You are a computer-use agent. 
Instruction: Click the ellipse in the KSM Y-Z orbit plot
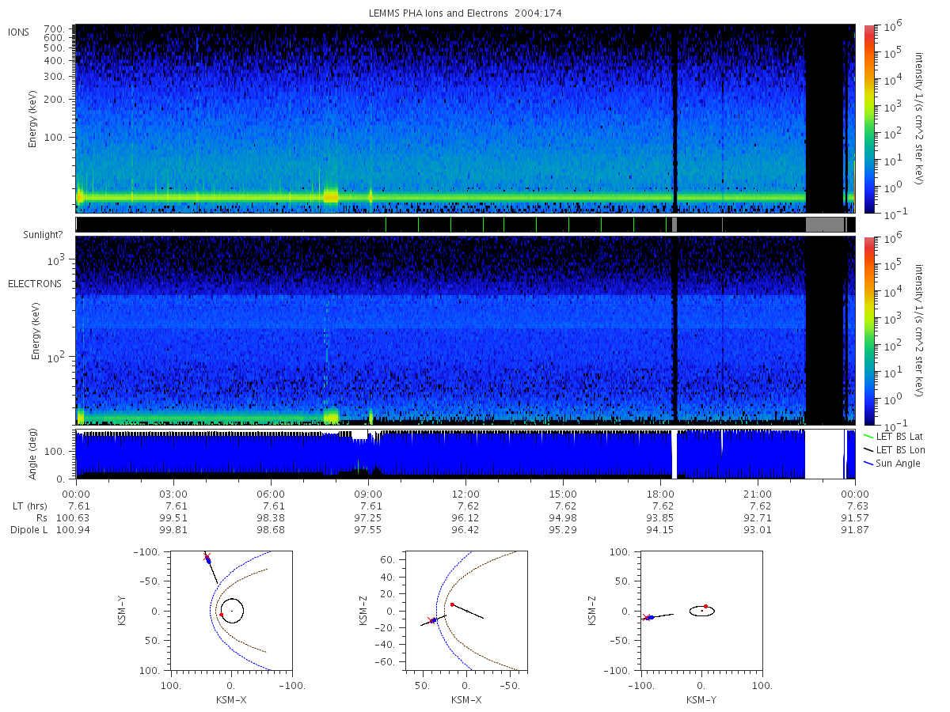[x=702, y=610]
